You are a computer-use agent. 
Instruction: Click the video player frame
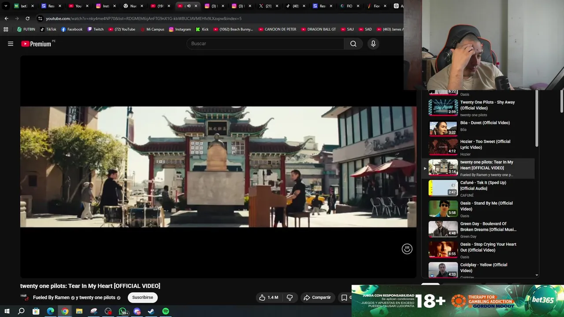pyautogui.click(x=218, y=167)
